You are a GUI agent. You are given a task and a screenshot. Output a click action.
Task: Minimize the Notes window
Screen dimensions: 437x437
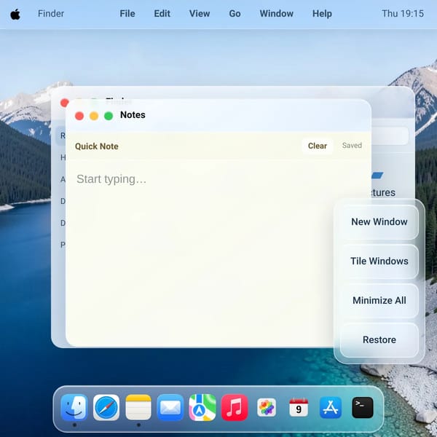pos(94,116)
